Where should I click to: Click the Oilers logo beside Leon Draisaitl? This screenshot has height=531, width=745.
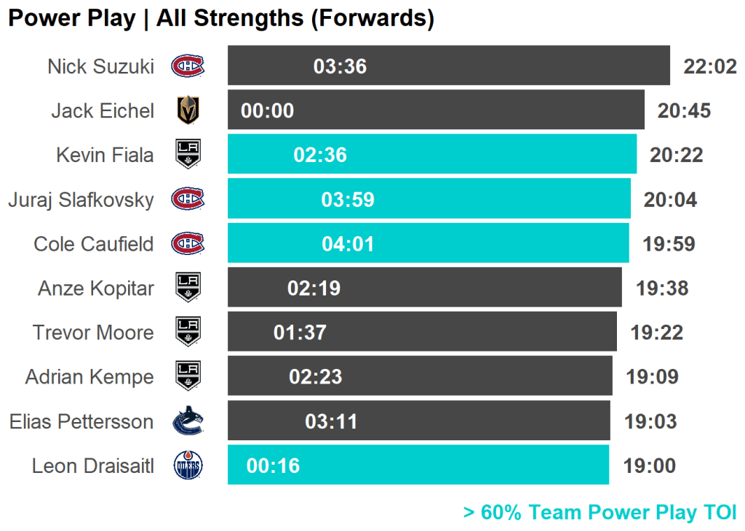pos(188,466)
